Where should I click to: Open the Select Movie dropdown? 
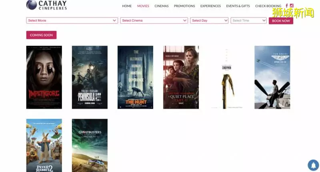tap(72, 20)
